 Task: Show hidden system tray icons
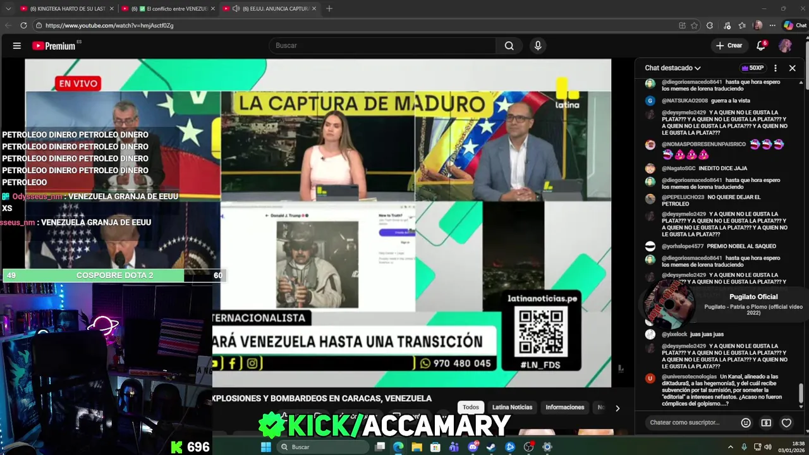pos(731,447)
